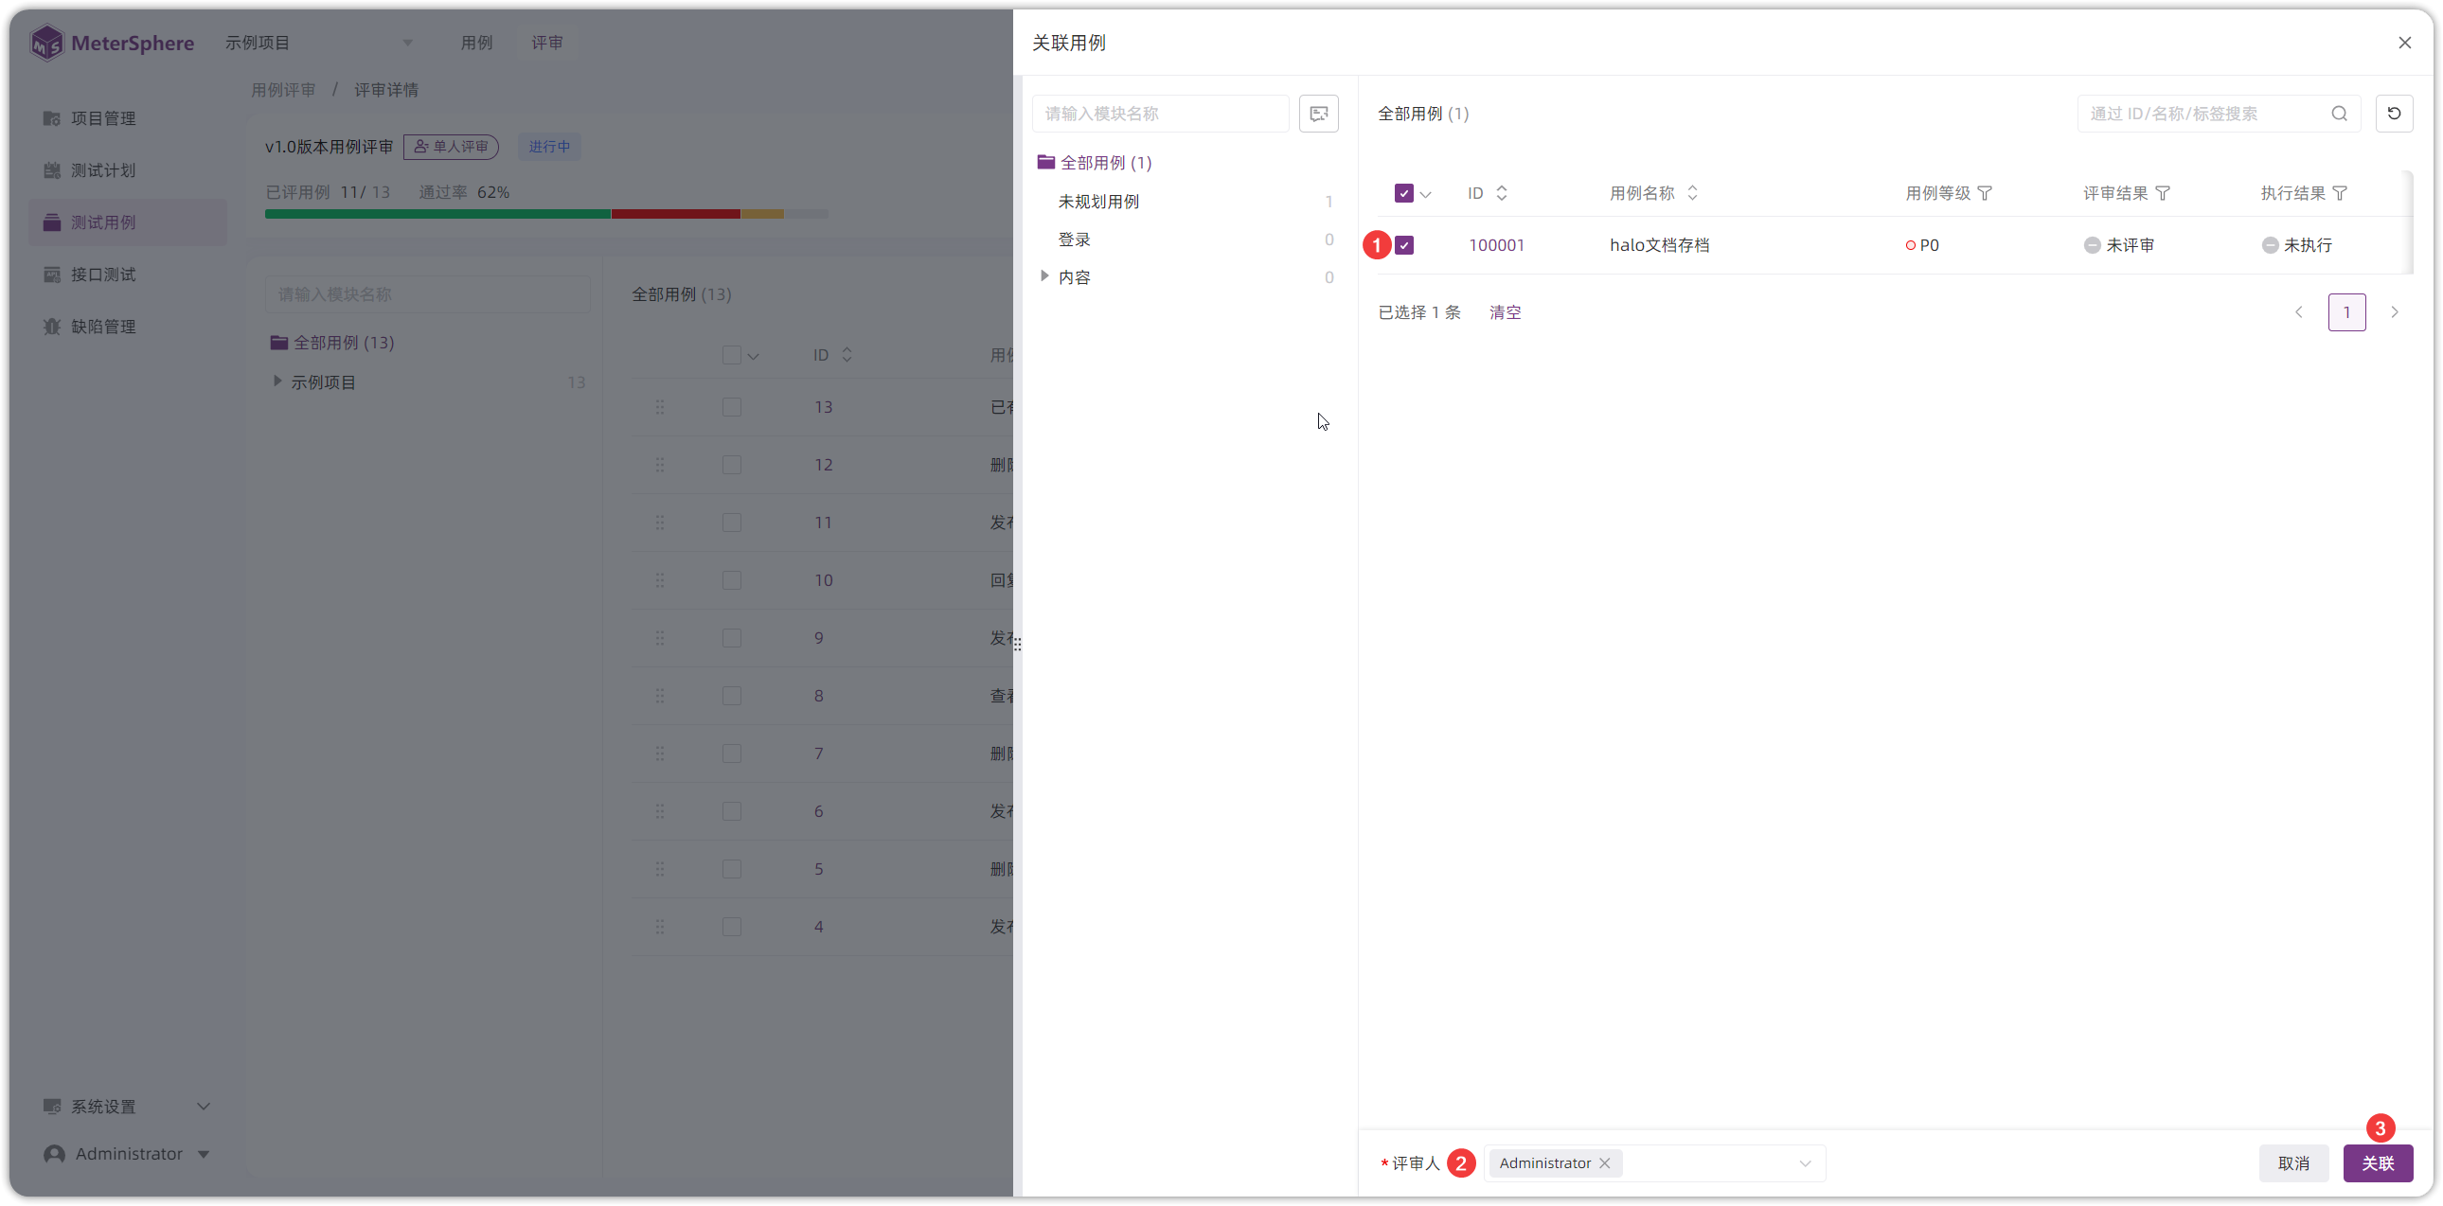Click the 关联 button
The image size is (2443, 1206).
coord(2378,1163)
